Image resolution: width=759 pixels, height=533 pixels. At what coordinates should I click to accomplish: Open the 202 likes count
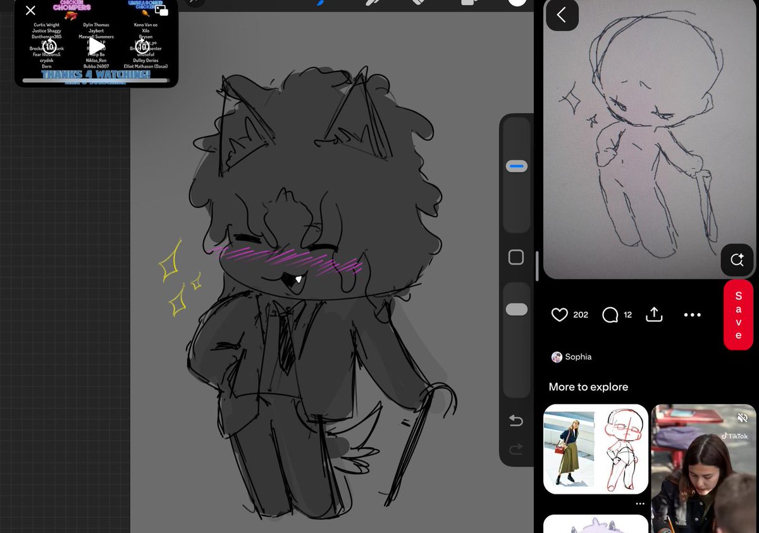[x=581, y=314]
